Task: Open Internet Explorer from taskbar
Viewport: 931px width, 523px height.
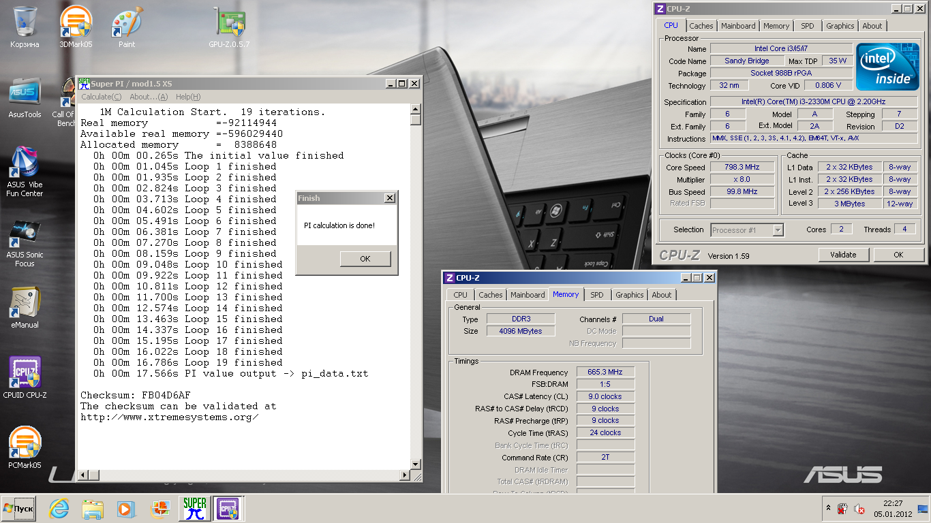Action: tap(60, 509)
